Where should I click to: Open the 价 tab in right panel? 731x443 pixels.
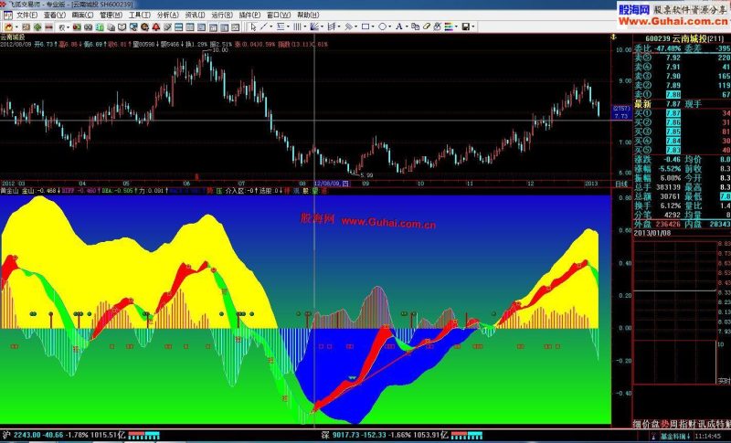[x=646, y=424]
